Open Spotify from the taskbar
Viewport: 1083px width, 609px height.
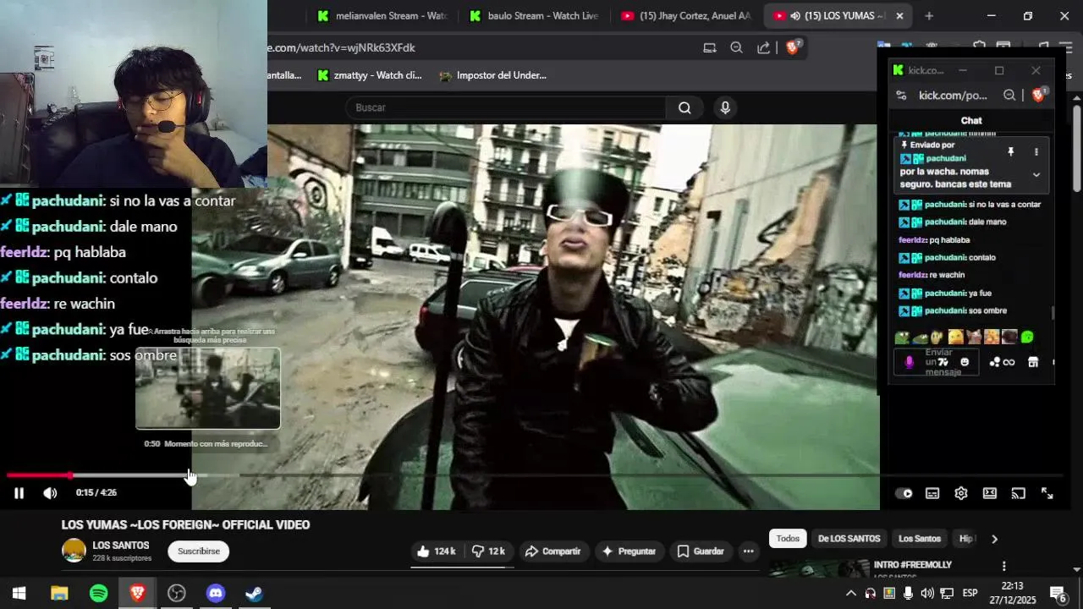pos(99,593)
